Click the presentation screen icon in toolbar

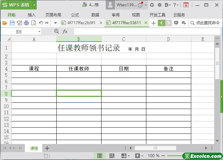click(176, 23)
